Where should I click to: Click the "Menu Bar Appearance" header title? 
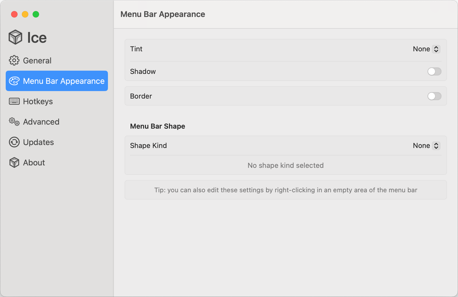162,14
